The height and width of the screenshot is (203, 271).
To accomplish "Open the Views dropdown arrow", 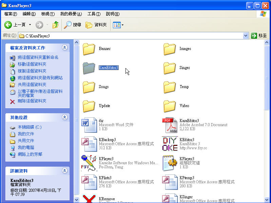I will 122,25.
